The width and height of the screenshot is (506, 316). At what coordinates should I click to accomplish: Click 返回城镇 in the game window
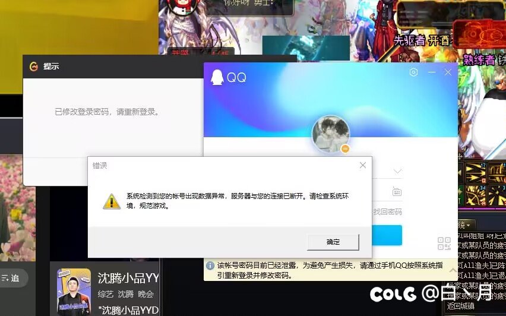[x=460, y=306]
